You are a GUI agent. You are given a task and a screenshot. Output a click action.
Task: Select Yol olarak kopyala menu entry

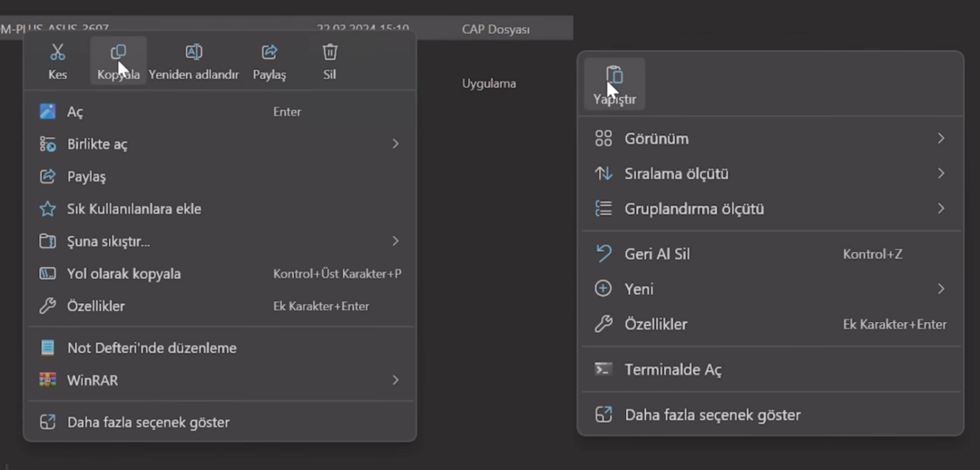(123, 274)
